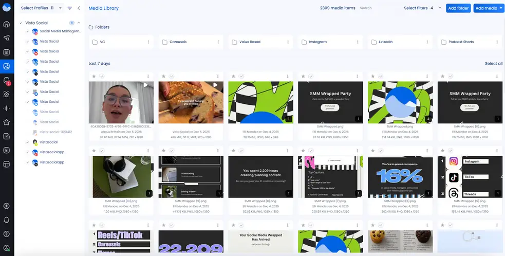Tick the select circle on Alexus Brittain video

click(x=102, y=76)
